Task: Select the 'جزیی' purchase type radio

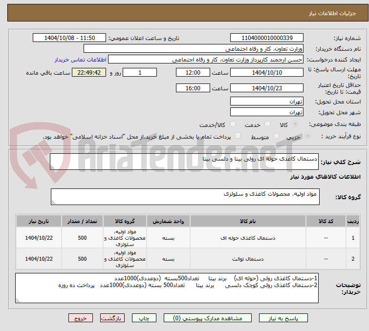Action: point(307,136)
